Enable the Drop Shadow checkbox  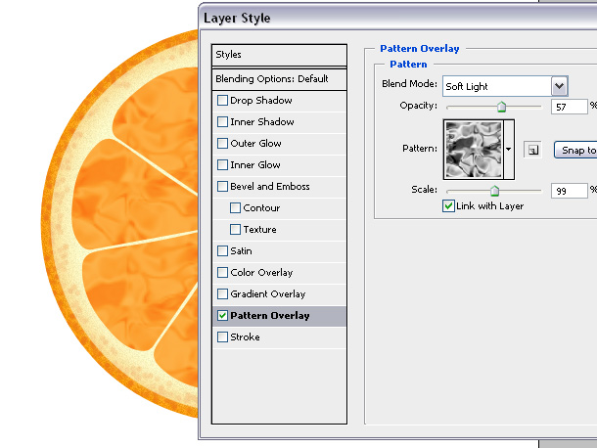click(x=223, y=101)
